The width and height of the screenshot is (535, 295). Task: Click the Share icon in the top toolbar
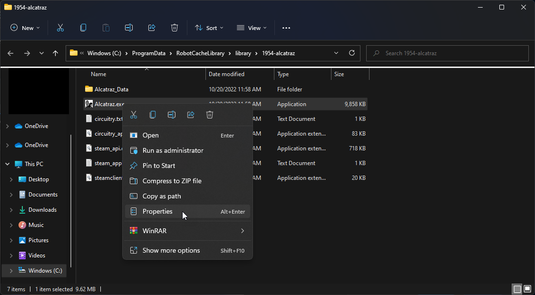(152, 28)
